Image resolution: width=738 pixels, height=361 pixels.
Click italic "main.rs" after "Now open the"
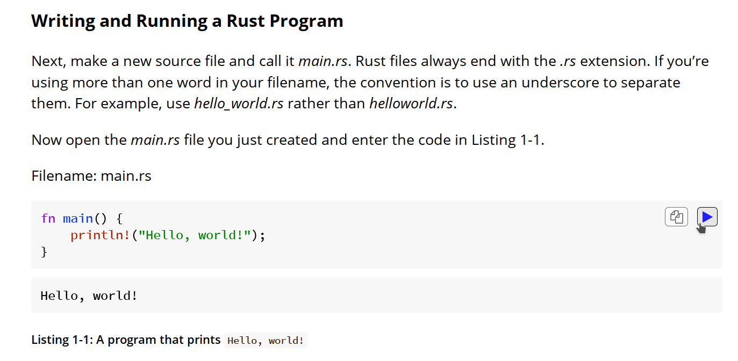155,140
